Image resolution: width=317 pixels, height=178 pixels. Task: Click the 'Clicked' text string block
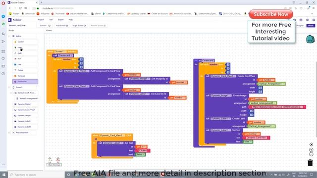(x=143, y=151)
